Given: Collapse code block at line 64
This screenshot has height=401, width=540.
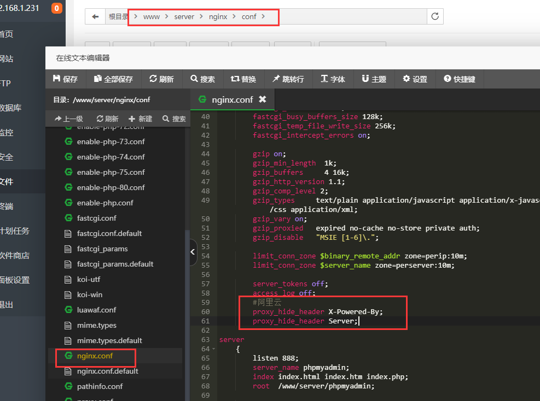Looking at the screenshot, I should pyautogui.click(x=214, y=349).
